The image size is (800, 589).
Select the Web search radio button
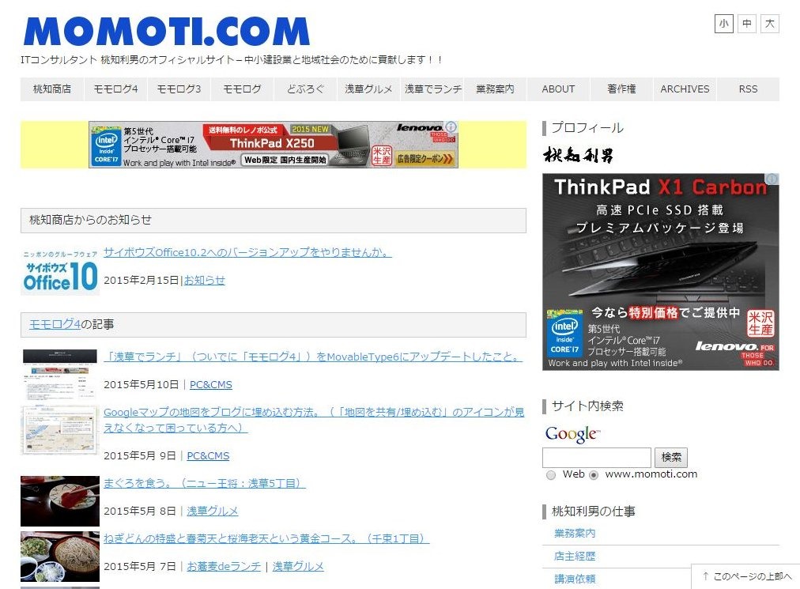coord(551,475)
